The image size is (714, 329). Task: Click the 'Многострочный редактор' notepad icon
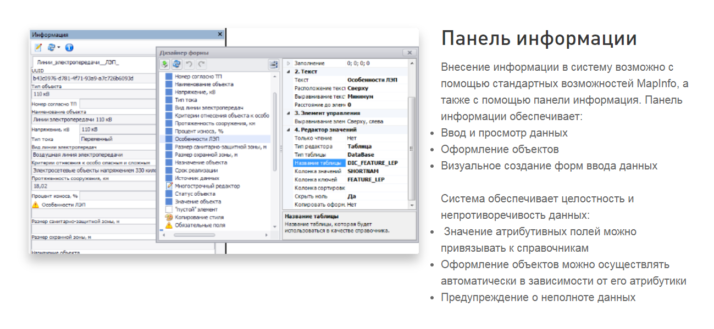point(169,186)
